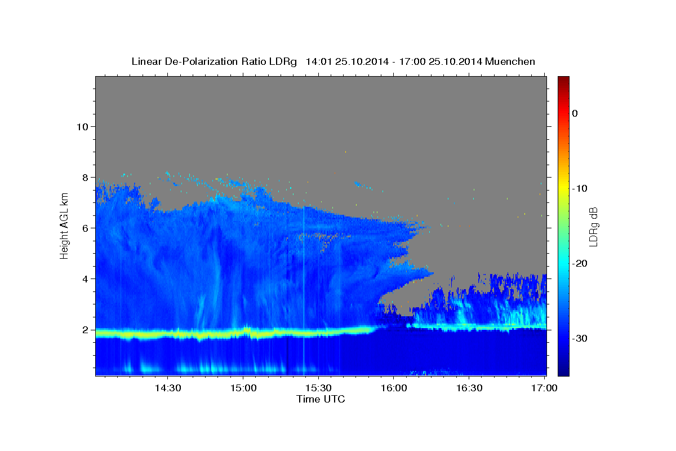Select the 15:30 time tick label
Screen dimensions: 676x451
[x=318, y=388]
